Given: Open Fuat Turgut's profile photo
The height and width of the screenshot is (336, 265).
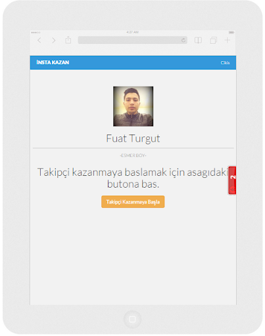Looking at the screenshot, I should coord(133,106).
